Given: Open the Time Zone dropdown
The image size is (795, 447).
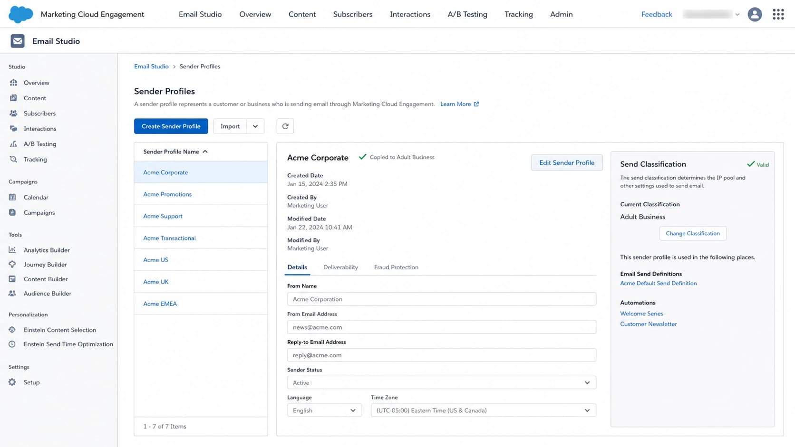Looking at the screenshot, I should point(484,410).
